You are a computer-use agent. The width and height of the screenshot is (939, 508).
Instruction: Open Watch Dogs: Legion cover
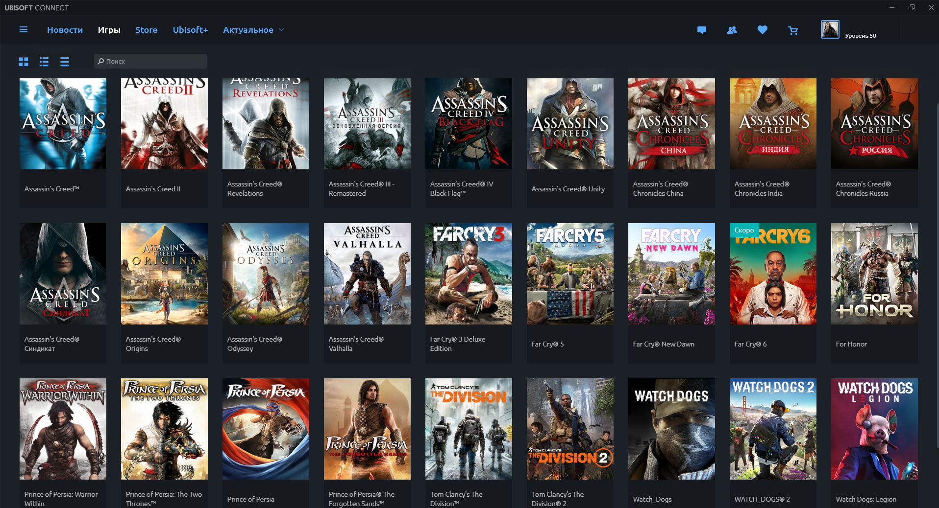874,429
